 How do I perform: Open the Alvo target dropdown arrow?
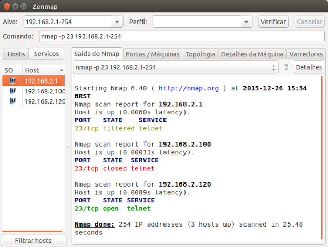117,22
